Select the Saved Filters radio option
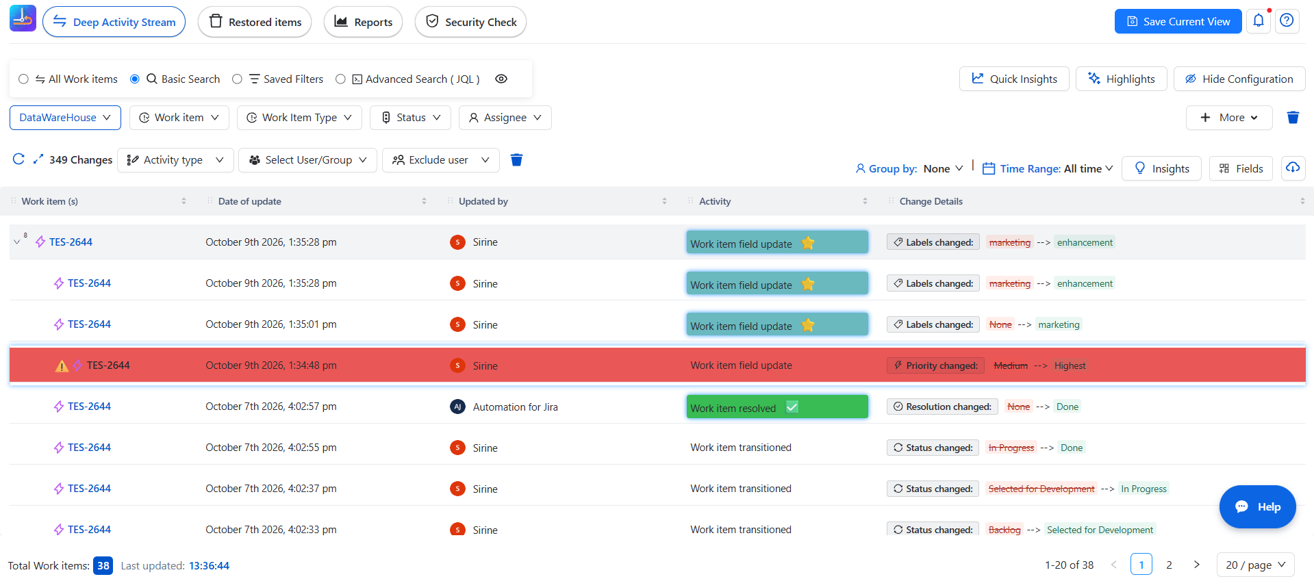 (237, 79)
